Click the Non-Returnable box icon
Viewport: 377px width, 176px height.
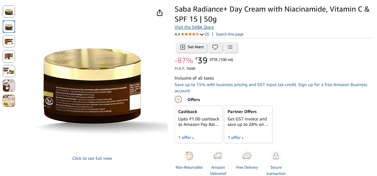[189, 156]
